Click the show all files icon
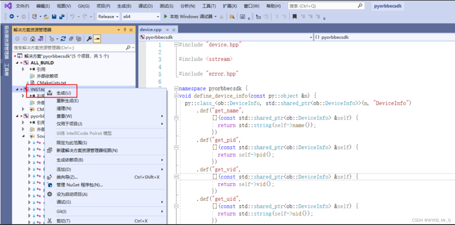This screenshot has width=455, height=225. 79,39
